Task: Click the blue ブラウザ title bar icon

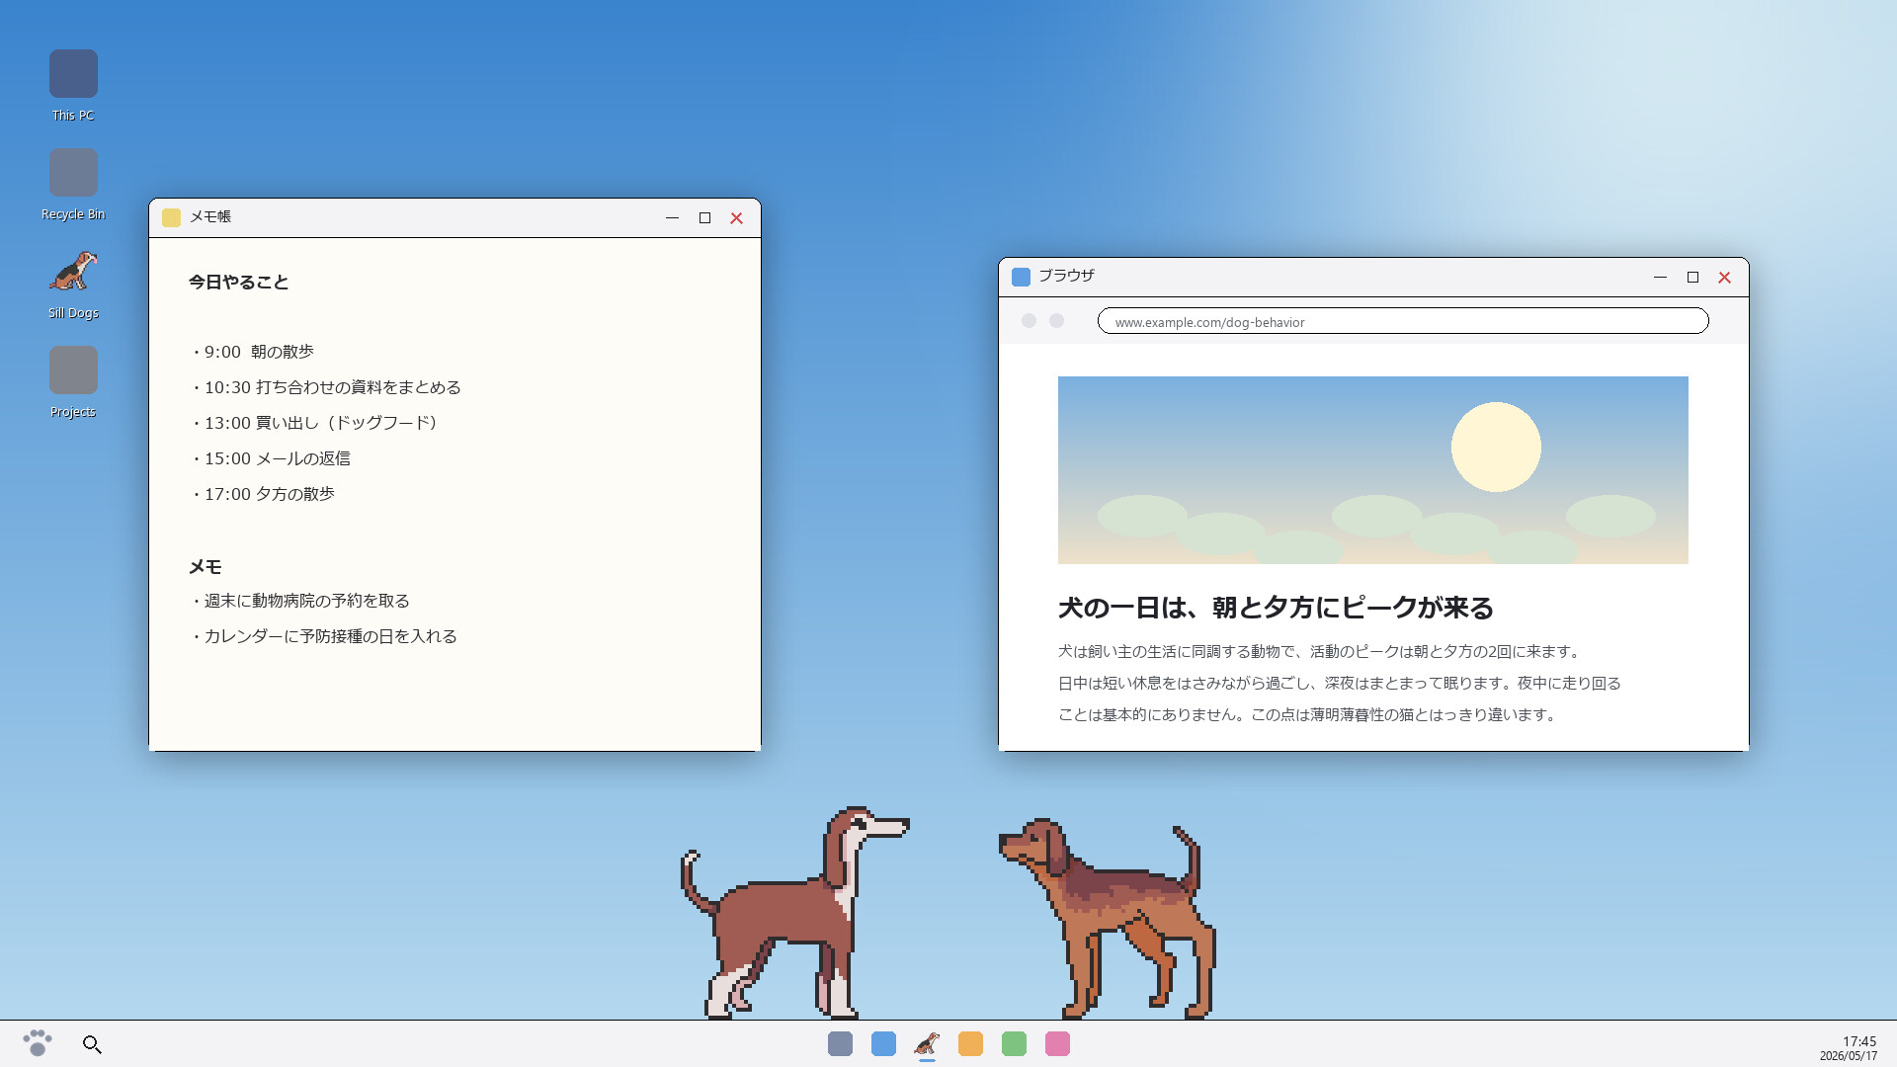Action: [x=1021, y=277]
